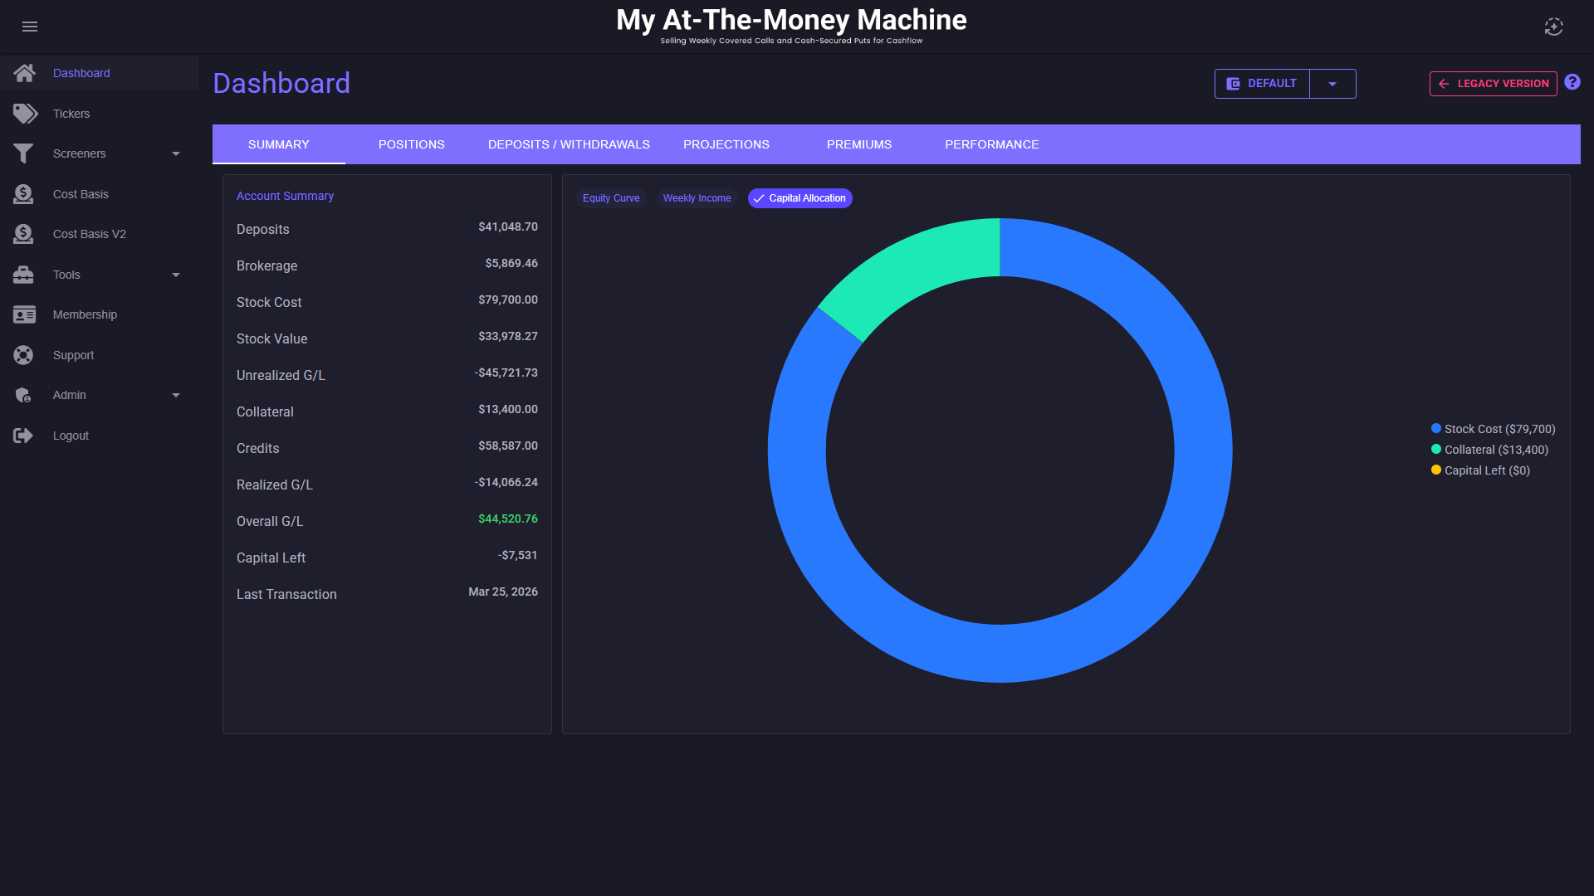Select the Equity Curve chart chip

pos(611,198)
